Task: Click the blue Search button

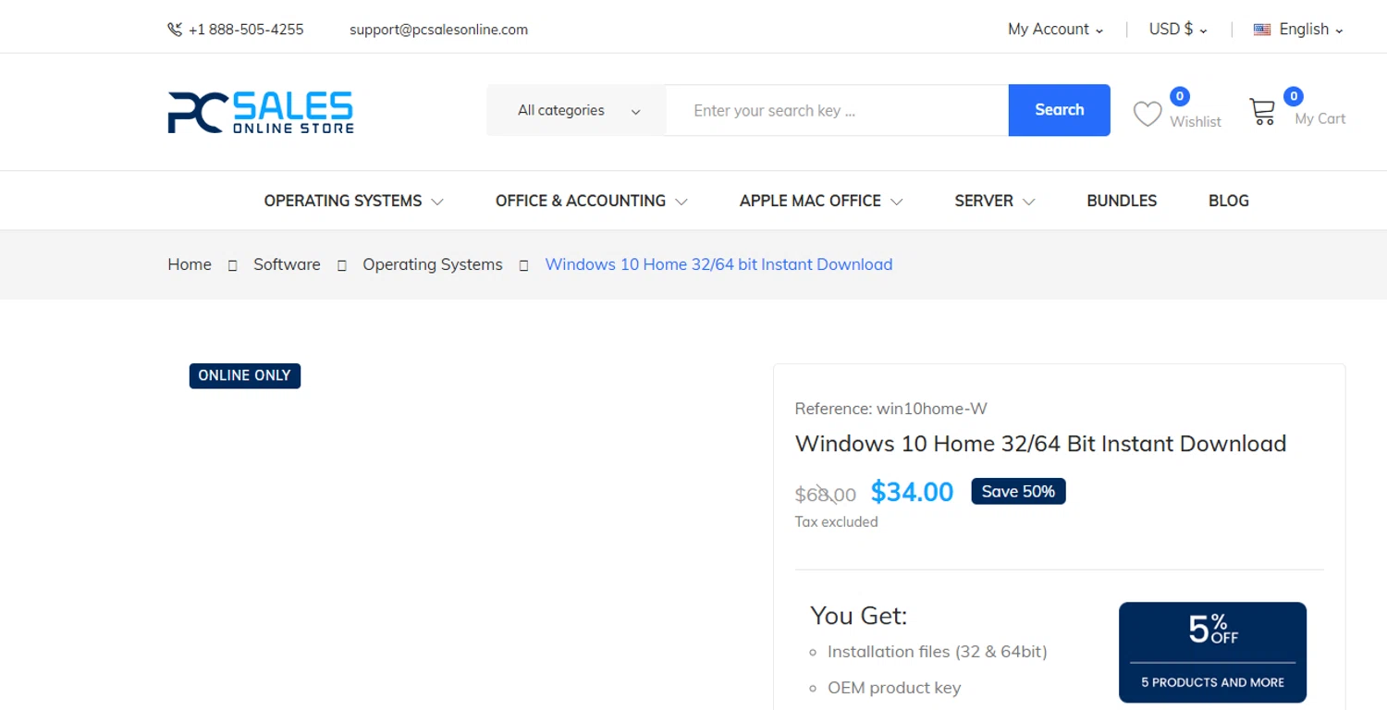Action: [1060, 110]
